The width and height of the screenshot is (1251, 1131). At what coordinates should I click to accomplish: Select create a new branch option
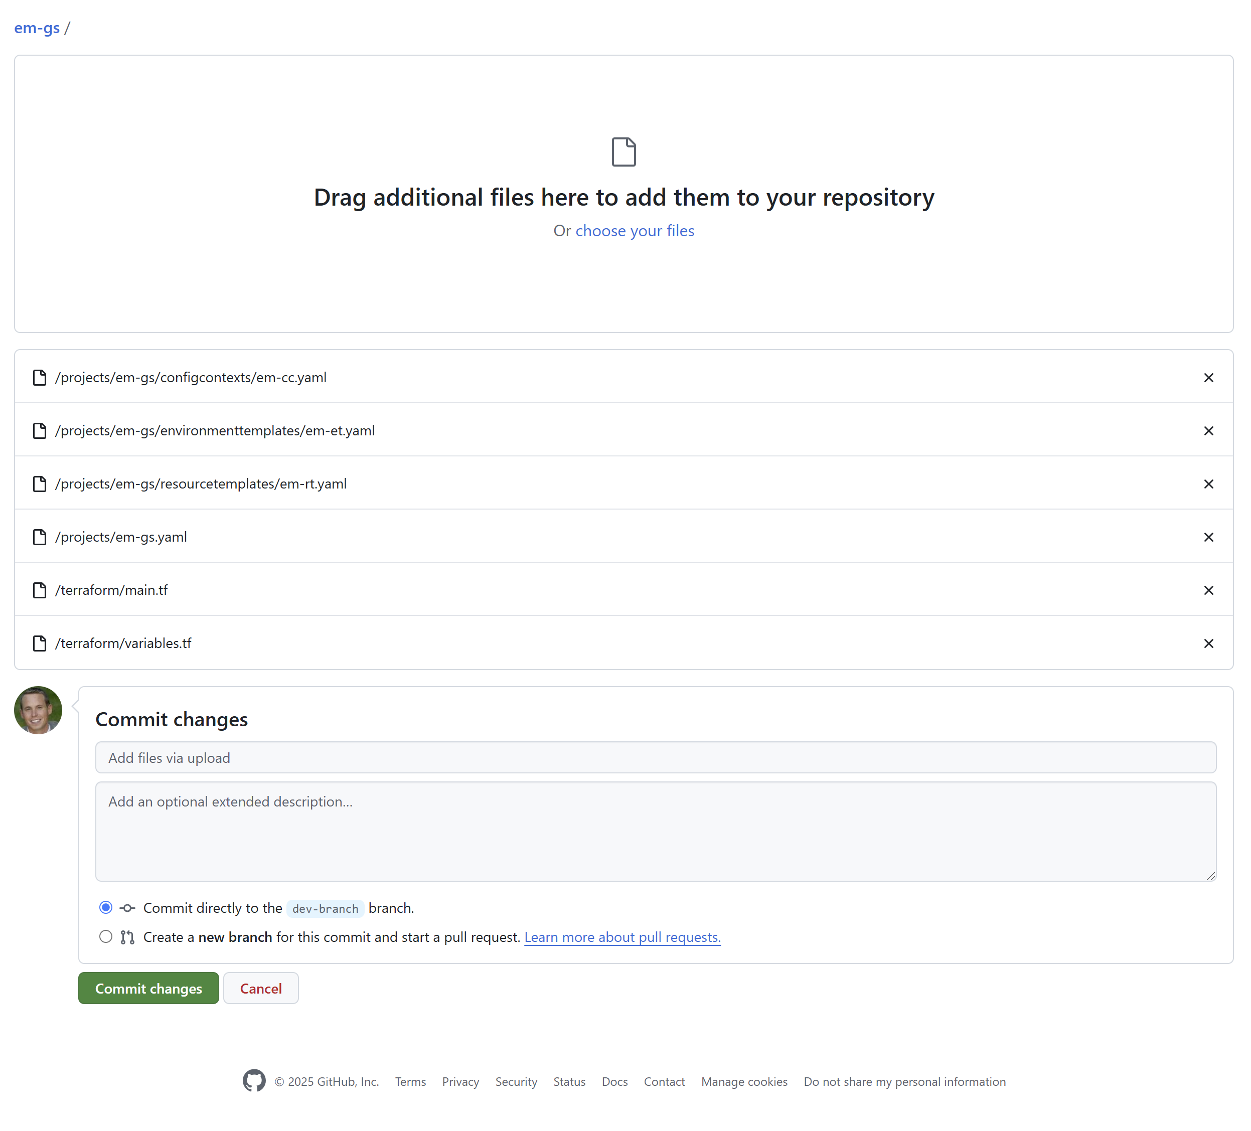click(x=106, y=937)
